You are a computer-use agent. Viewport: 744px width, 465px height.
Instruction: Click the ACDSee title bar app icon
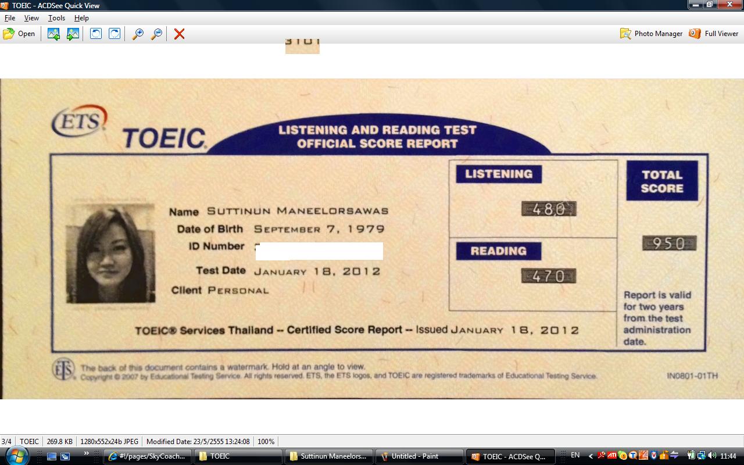(x=5, y=5)
